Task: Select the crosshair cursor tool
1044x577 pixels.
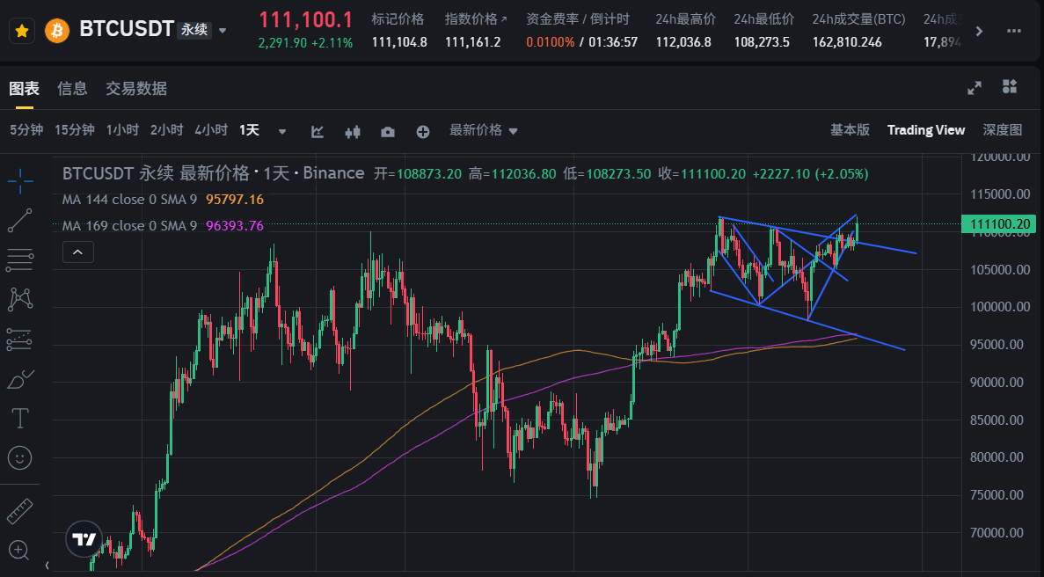Action: [x=19, y=180]
